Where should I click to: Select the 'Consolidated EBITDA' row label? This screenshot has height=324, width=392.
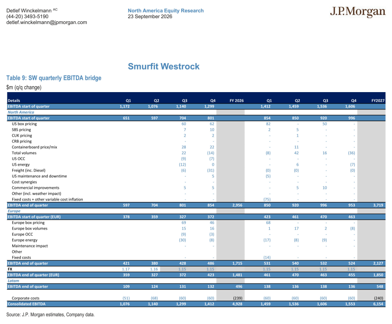26,304
